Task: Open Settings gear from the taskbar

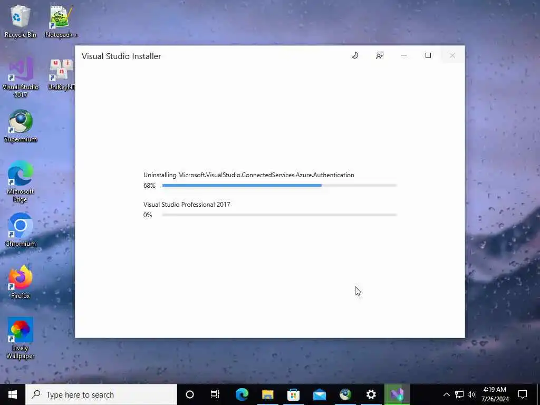Action: pos(371,394)
